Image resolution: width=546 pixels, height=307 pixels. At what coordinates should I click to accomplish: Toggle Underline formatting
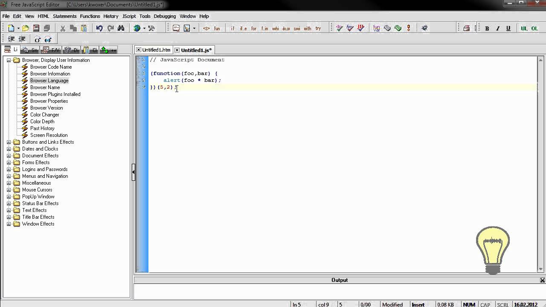click(508, 29)
